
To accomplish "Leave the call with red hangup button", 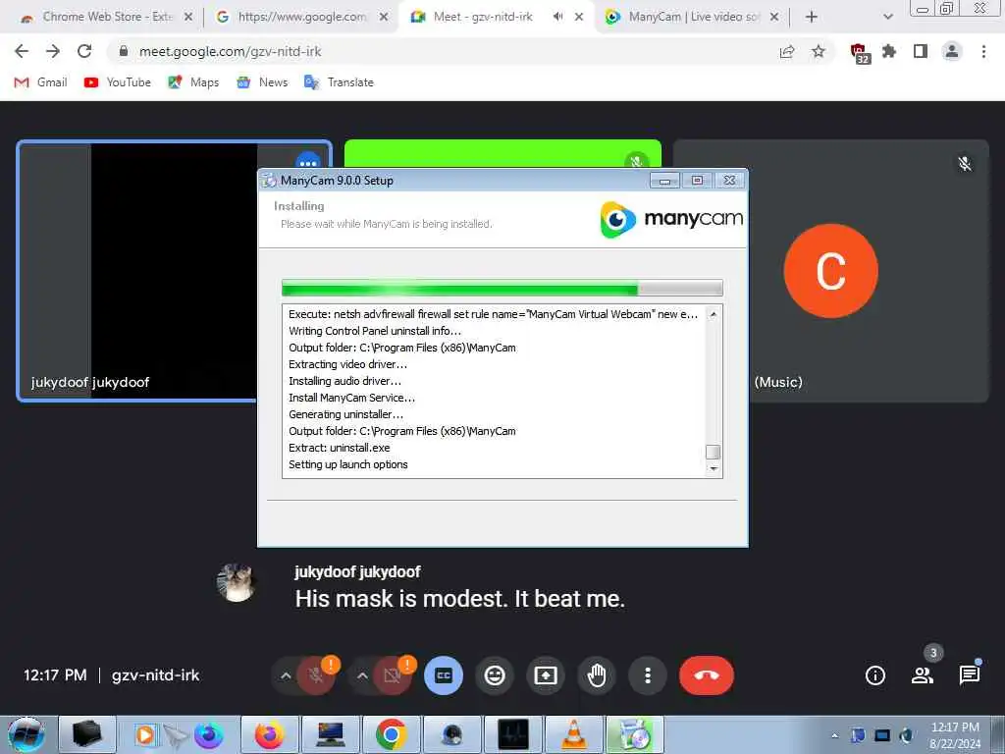I will point(707,675).
